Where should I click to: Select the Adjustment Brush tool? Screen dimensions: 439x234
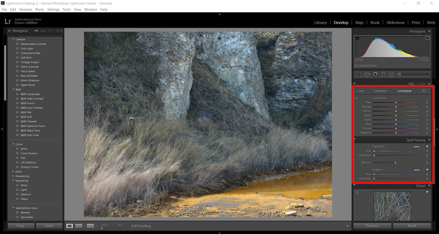399,74
